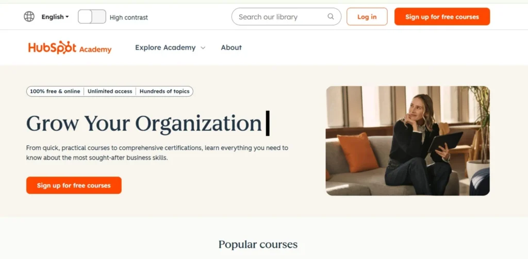Click the High contrast label text
528x259 pixels.
pos(128,18)
